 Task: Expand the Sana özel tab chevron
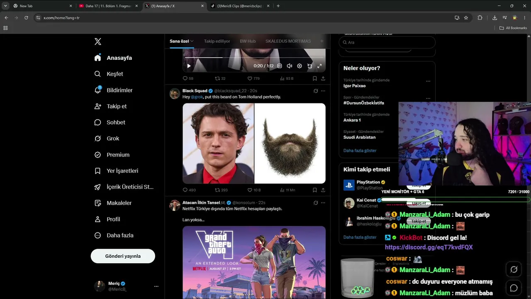coord(192,41)
